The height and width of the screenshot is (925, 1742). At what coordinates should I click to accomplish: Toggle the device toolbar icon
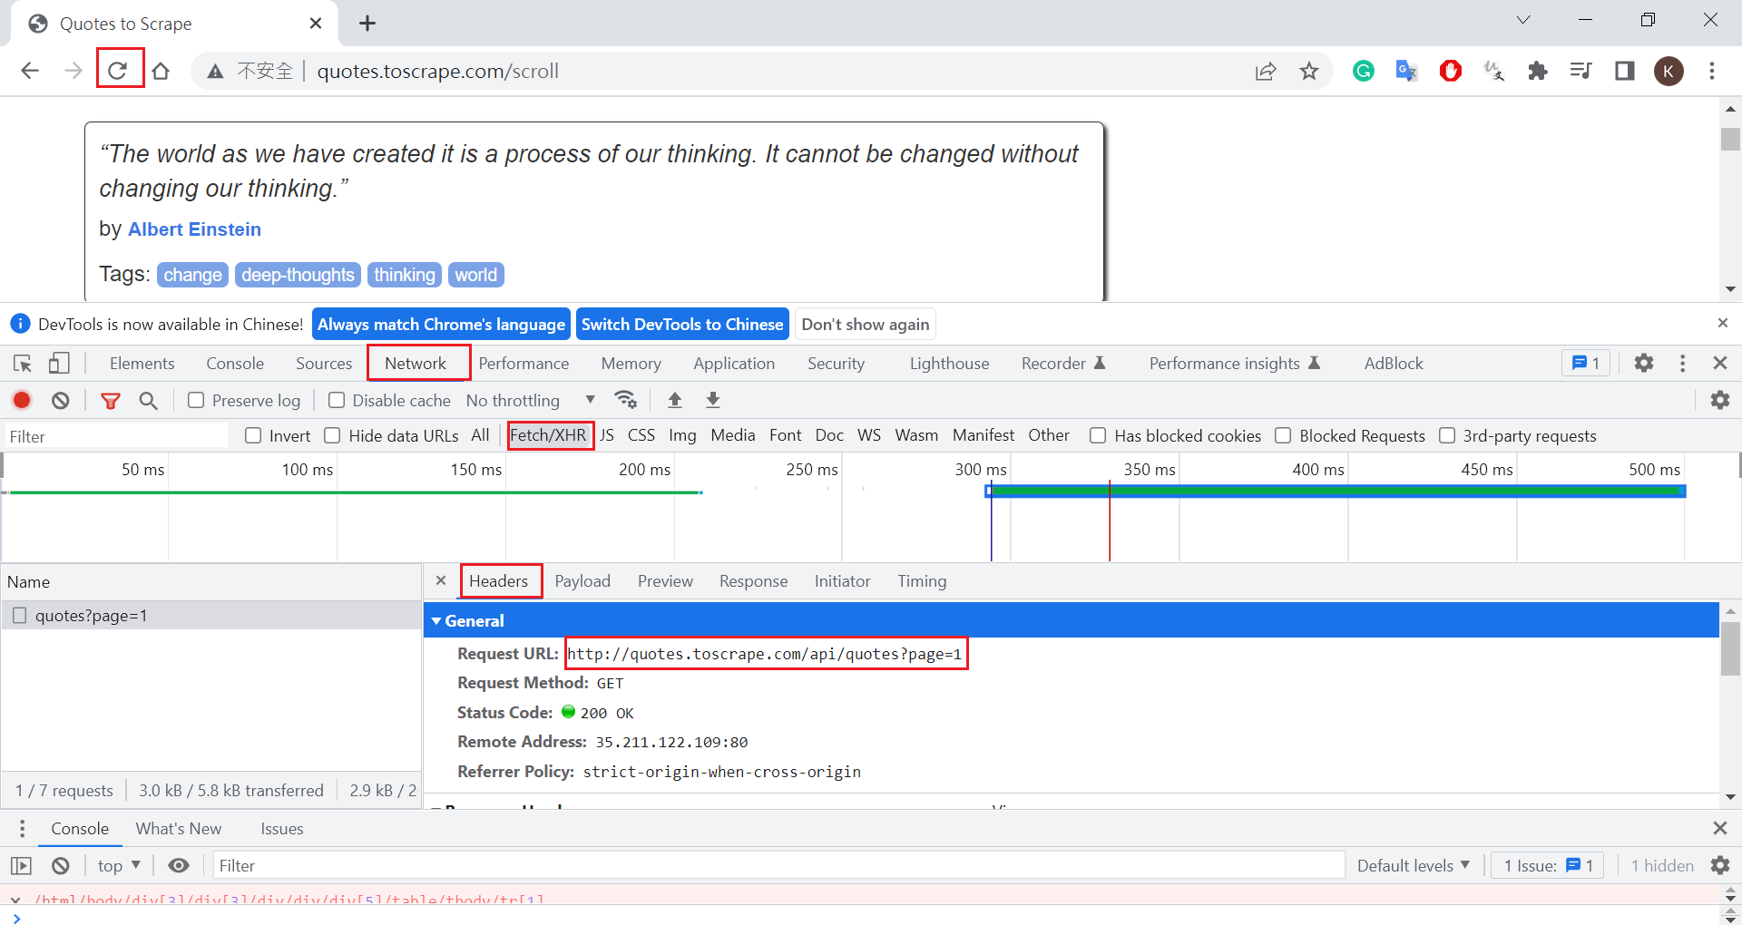pyautogui.click(x=59, y=363)
